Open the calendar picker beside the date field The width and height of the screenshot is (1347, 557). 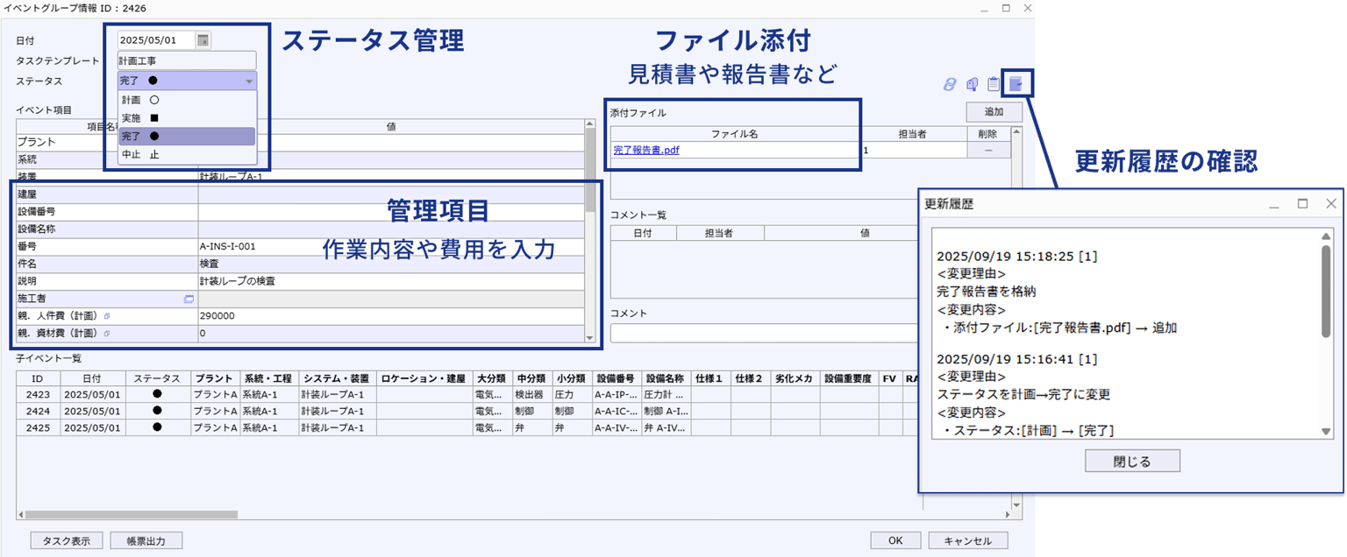click(203, 39)
